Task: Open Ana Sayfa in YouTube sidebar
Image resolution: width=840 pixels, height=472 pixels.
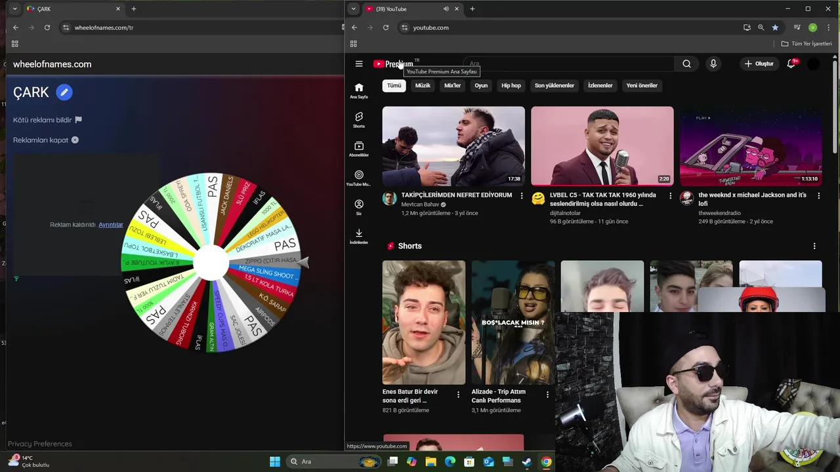Action: click(359, 90)
